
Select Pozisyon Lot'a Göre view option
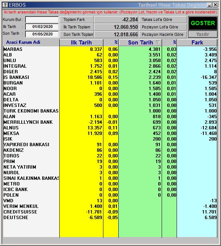pyautogui.click(x=163, y=27)
